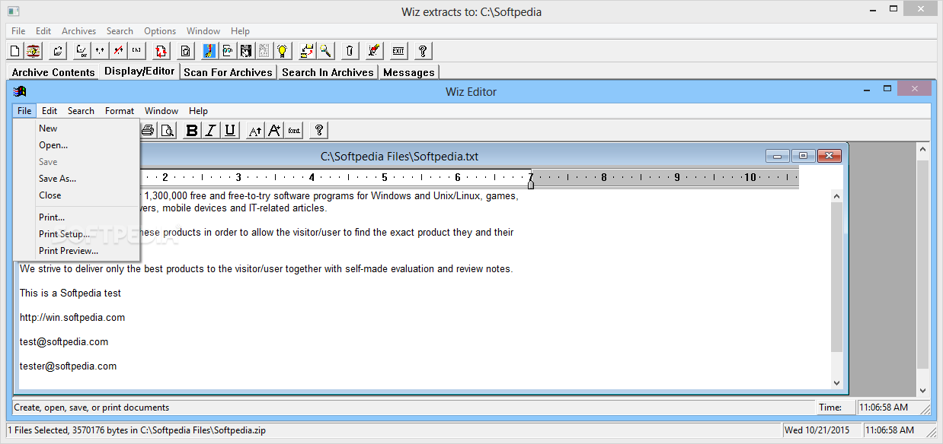This screenshot has height=444, width=943.
Task: Click the document's vertical scrollbar down arrow
Action: 837,382
